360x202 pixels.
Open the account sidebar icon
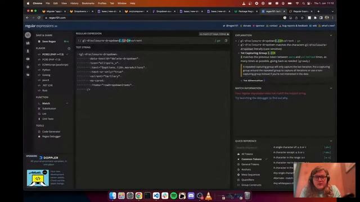28,51
